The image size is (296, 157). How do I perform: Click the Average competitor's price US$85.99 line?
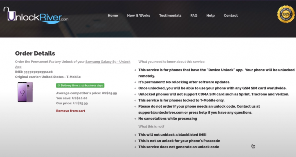(86, 93)
